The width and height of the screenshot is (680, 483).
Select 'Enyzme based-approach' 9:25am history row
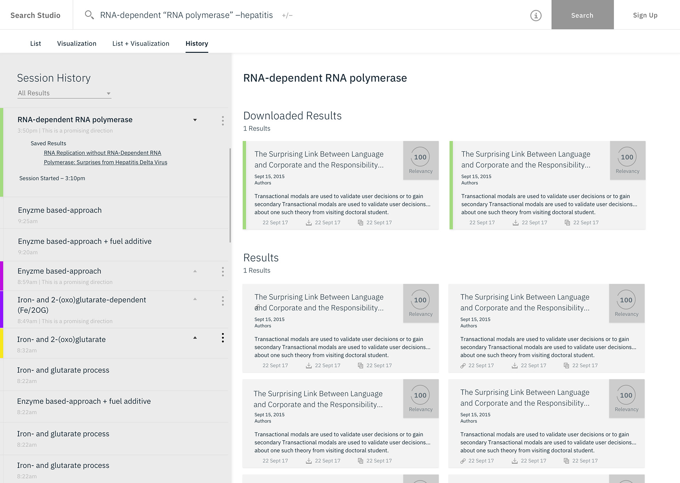[x=115, y=213]
